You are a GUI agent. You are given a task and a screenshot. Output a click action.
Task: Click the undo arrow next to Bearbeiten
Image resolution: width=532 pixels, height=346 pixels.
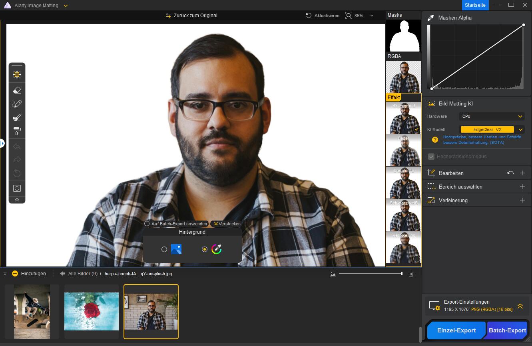point(510,173)
